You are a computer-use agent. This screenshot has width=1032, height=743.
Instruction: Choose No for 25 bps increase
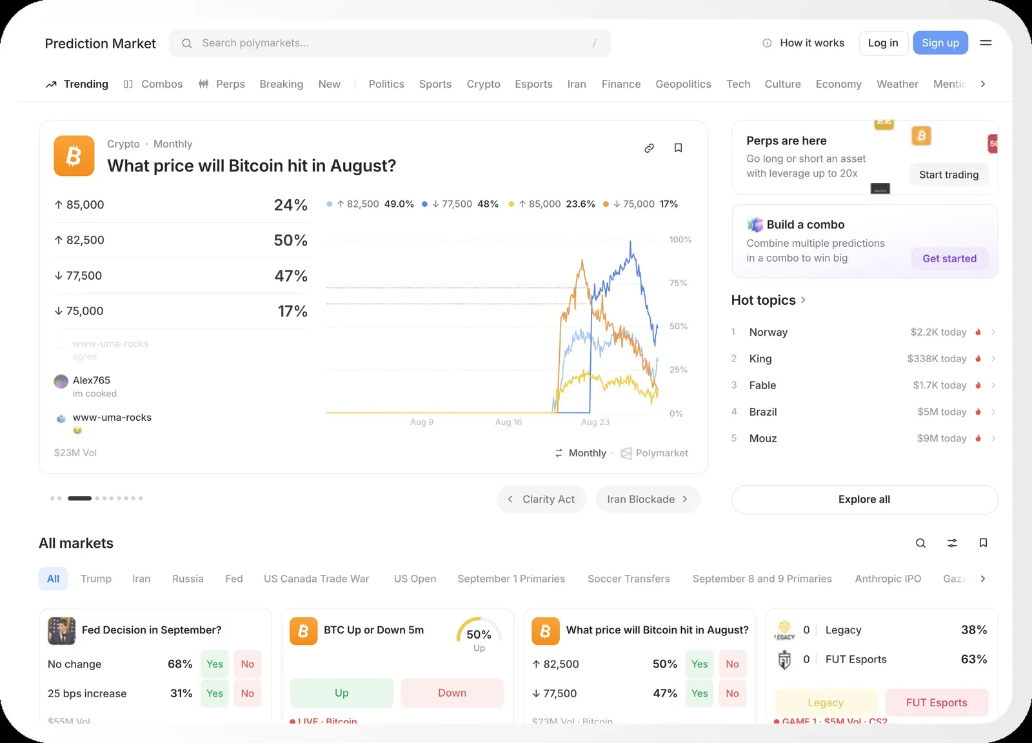(x=248, y=694)
